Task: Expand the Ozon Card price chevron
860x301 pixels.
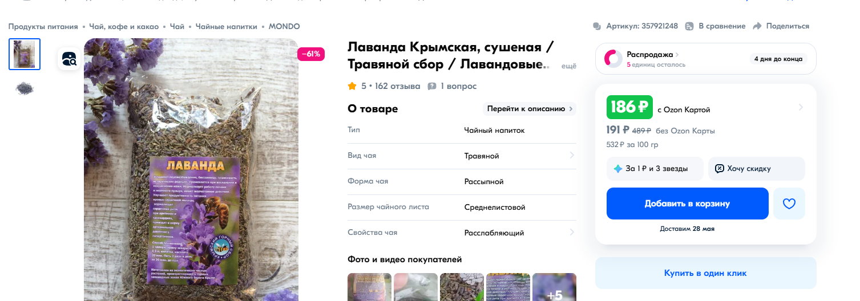Action: [801, 107]
